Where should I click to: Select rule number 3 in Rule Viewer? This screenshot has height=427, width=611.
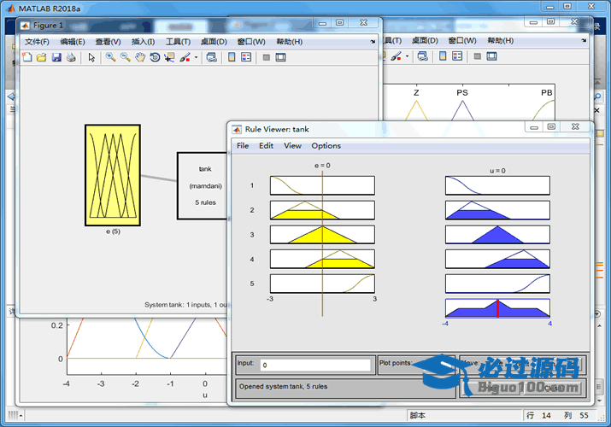coord(252,235)
